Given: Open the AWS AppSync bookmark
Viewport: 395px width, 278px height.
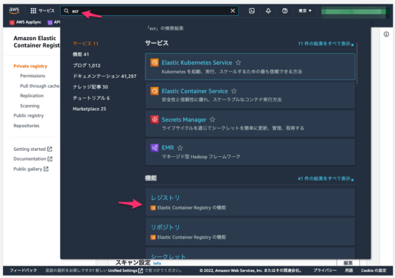Looking at the screenshot, I should [x=25, y=22].
